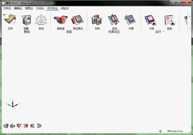Open the 编辑(E) menu
The width and height of the screenshot is (193, 135).
pyautogui.click(x=18, y=8)
